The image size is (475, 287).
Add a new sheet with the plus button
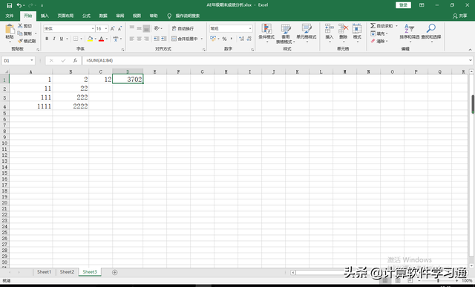pyautogui.click(x=114, y=272)
